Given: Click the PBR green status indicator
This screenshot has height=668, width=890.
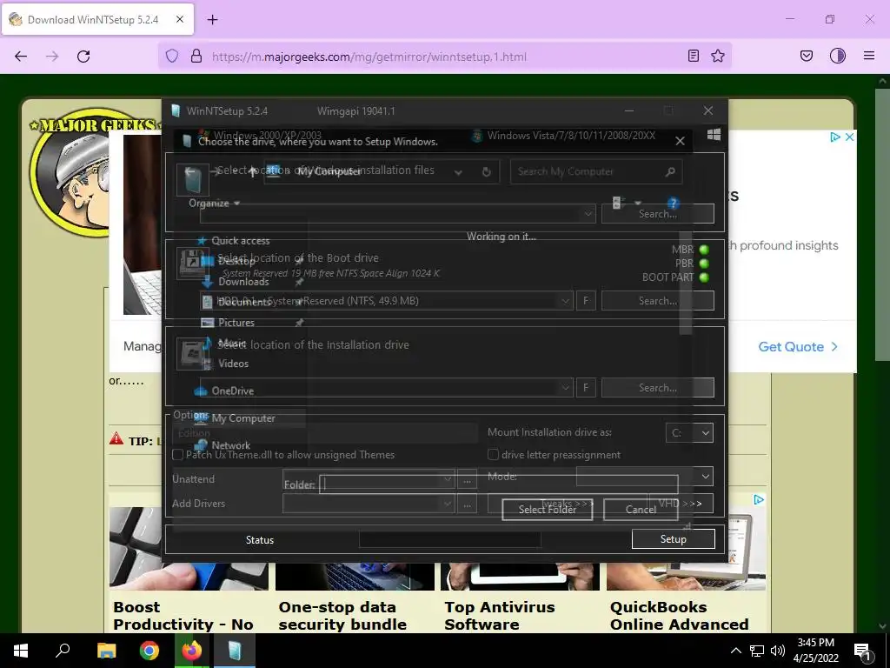Looking at the screenshot, I should coord(704,264).
